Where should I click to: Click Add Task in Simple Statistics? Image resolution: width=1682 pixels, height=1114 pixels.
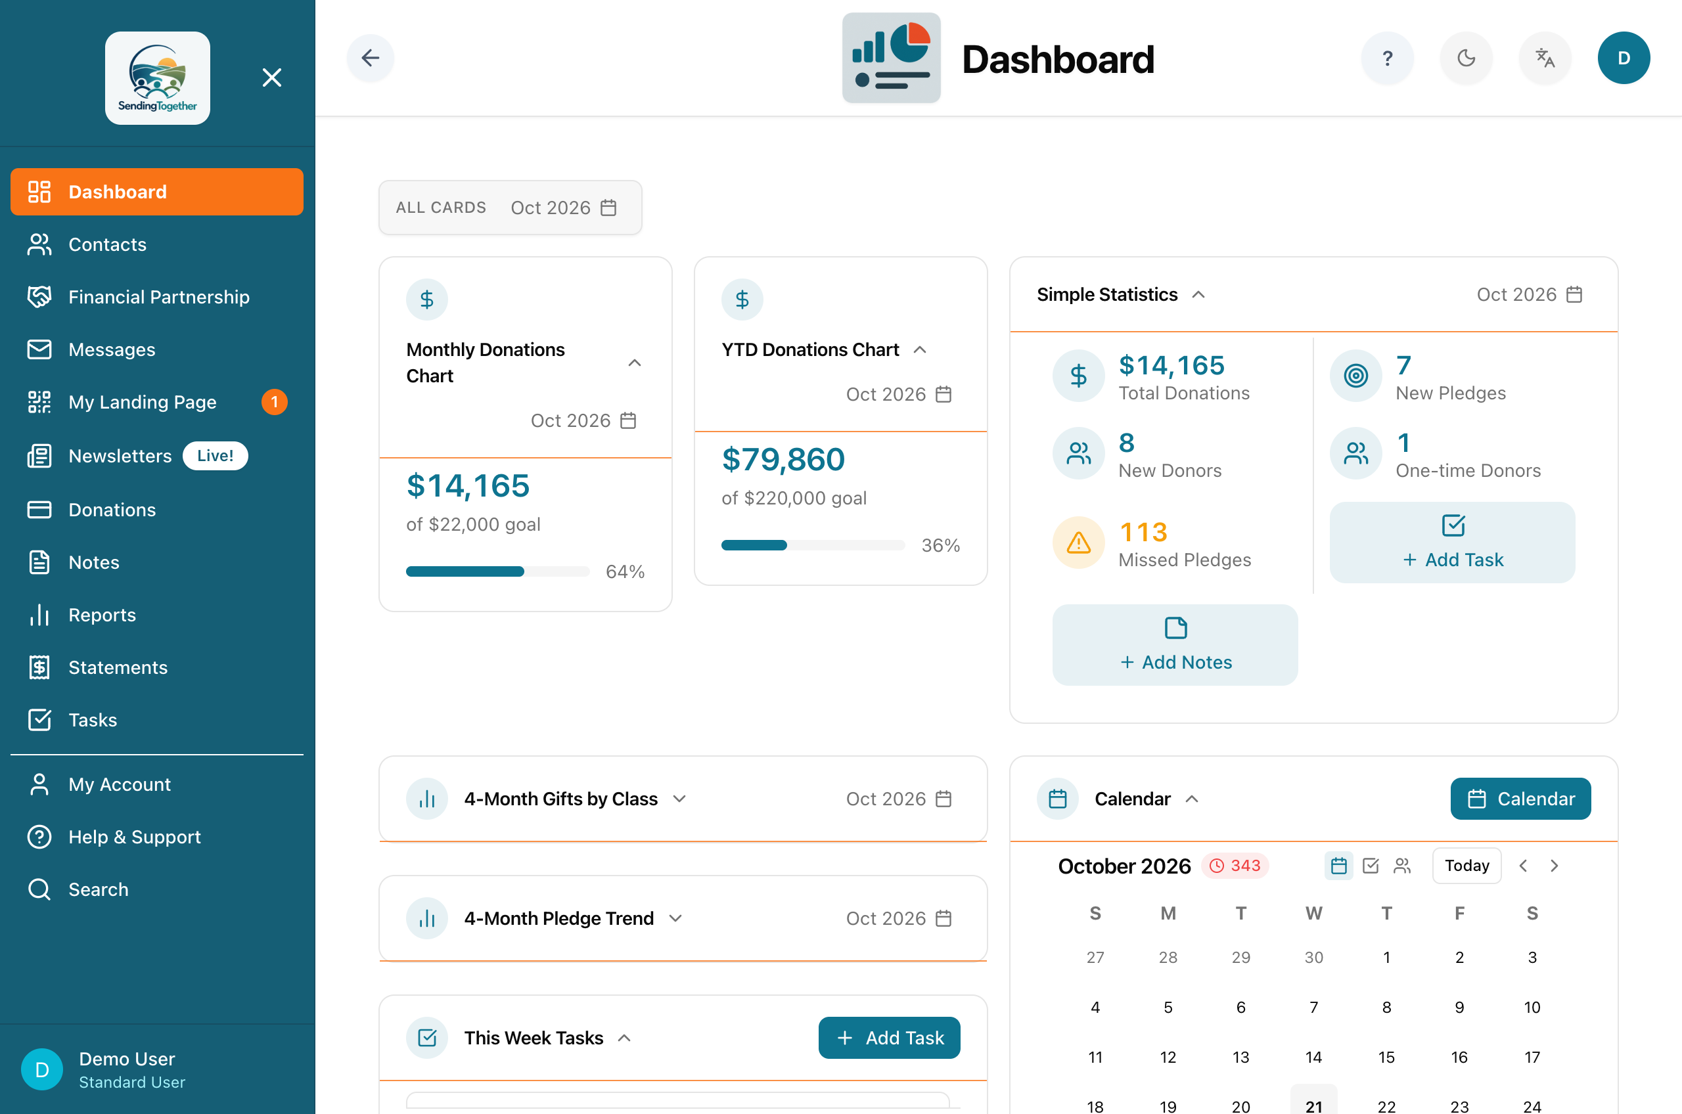tap(1453, 543)
